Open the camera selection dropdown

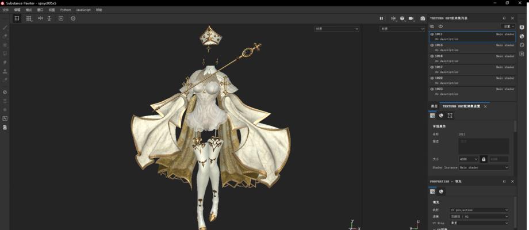click(412, 18)
